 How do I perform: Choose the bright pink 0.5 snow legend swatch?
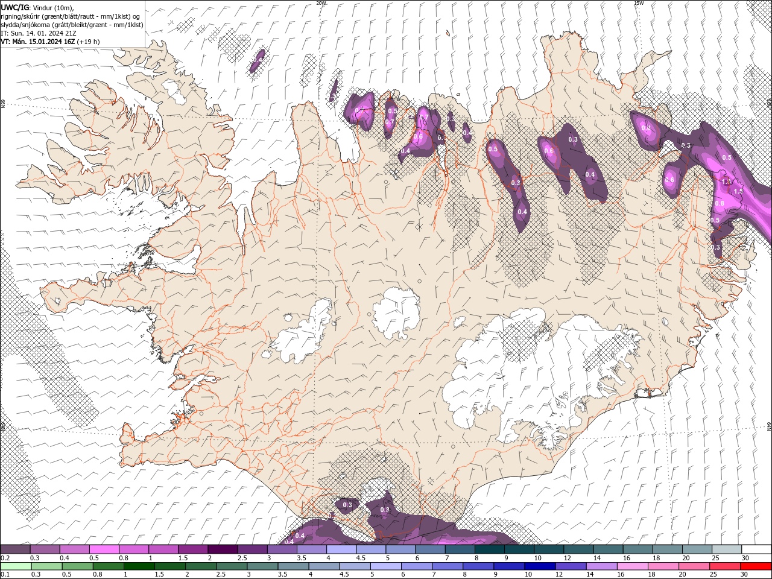point(104,549)
